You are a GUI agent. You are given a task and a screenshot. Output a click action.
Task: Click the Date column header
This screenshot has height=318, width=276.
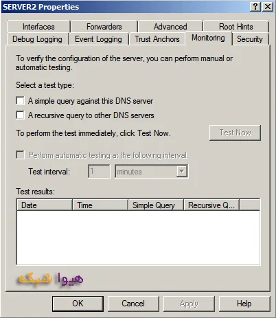(45, 205)
